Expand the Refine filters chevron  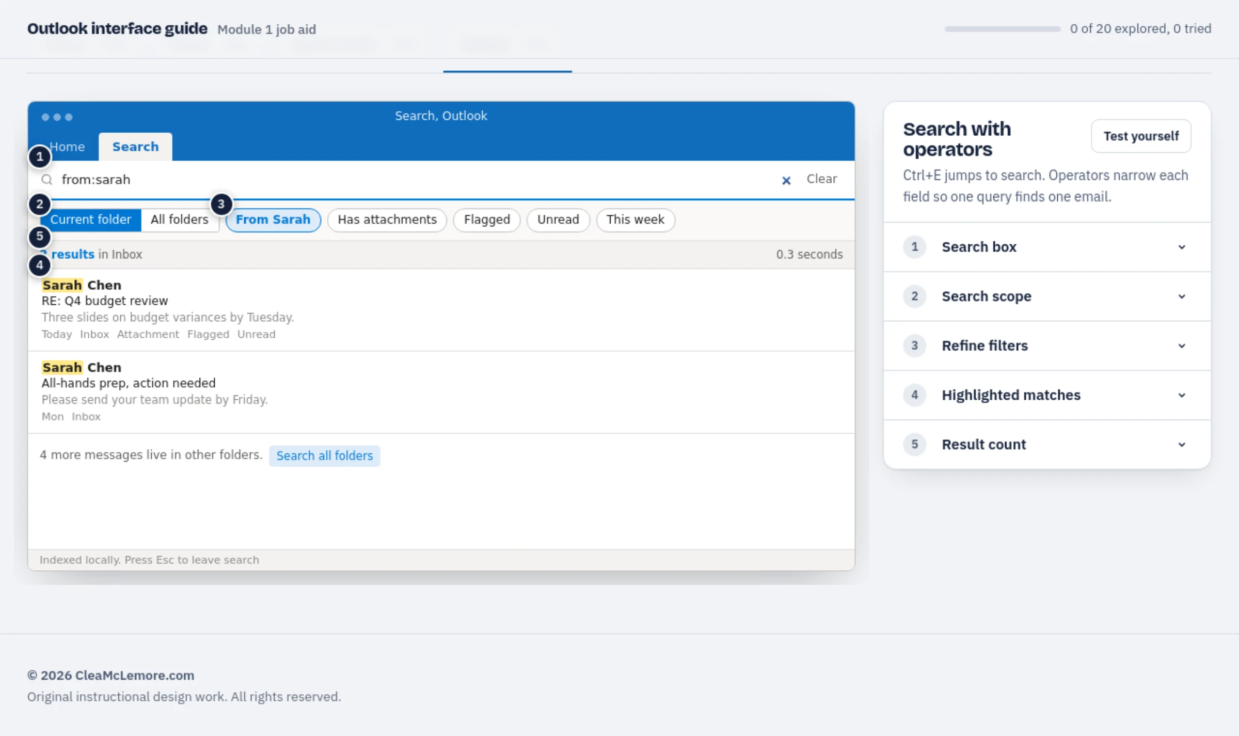point(1182,346)
